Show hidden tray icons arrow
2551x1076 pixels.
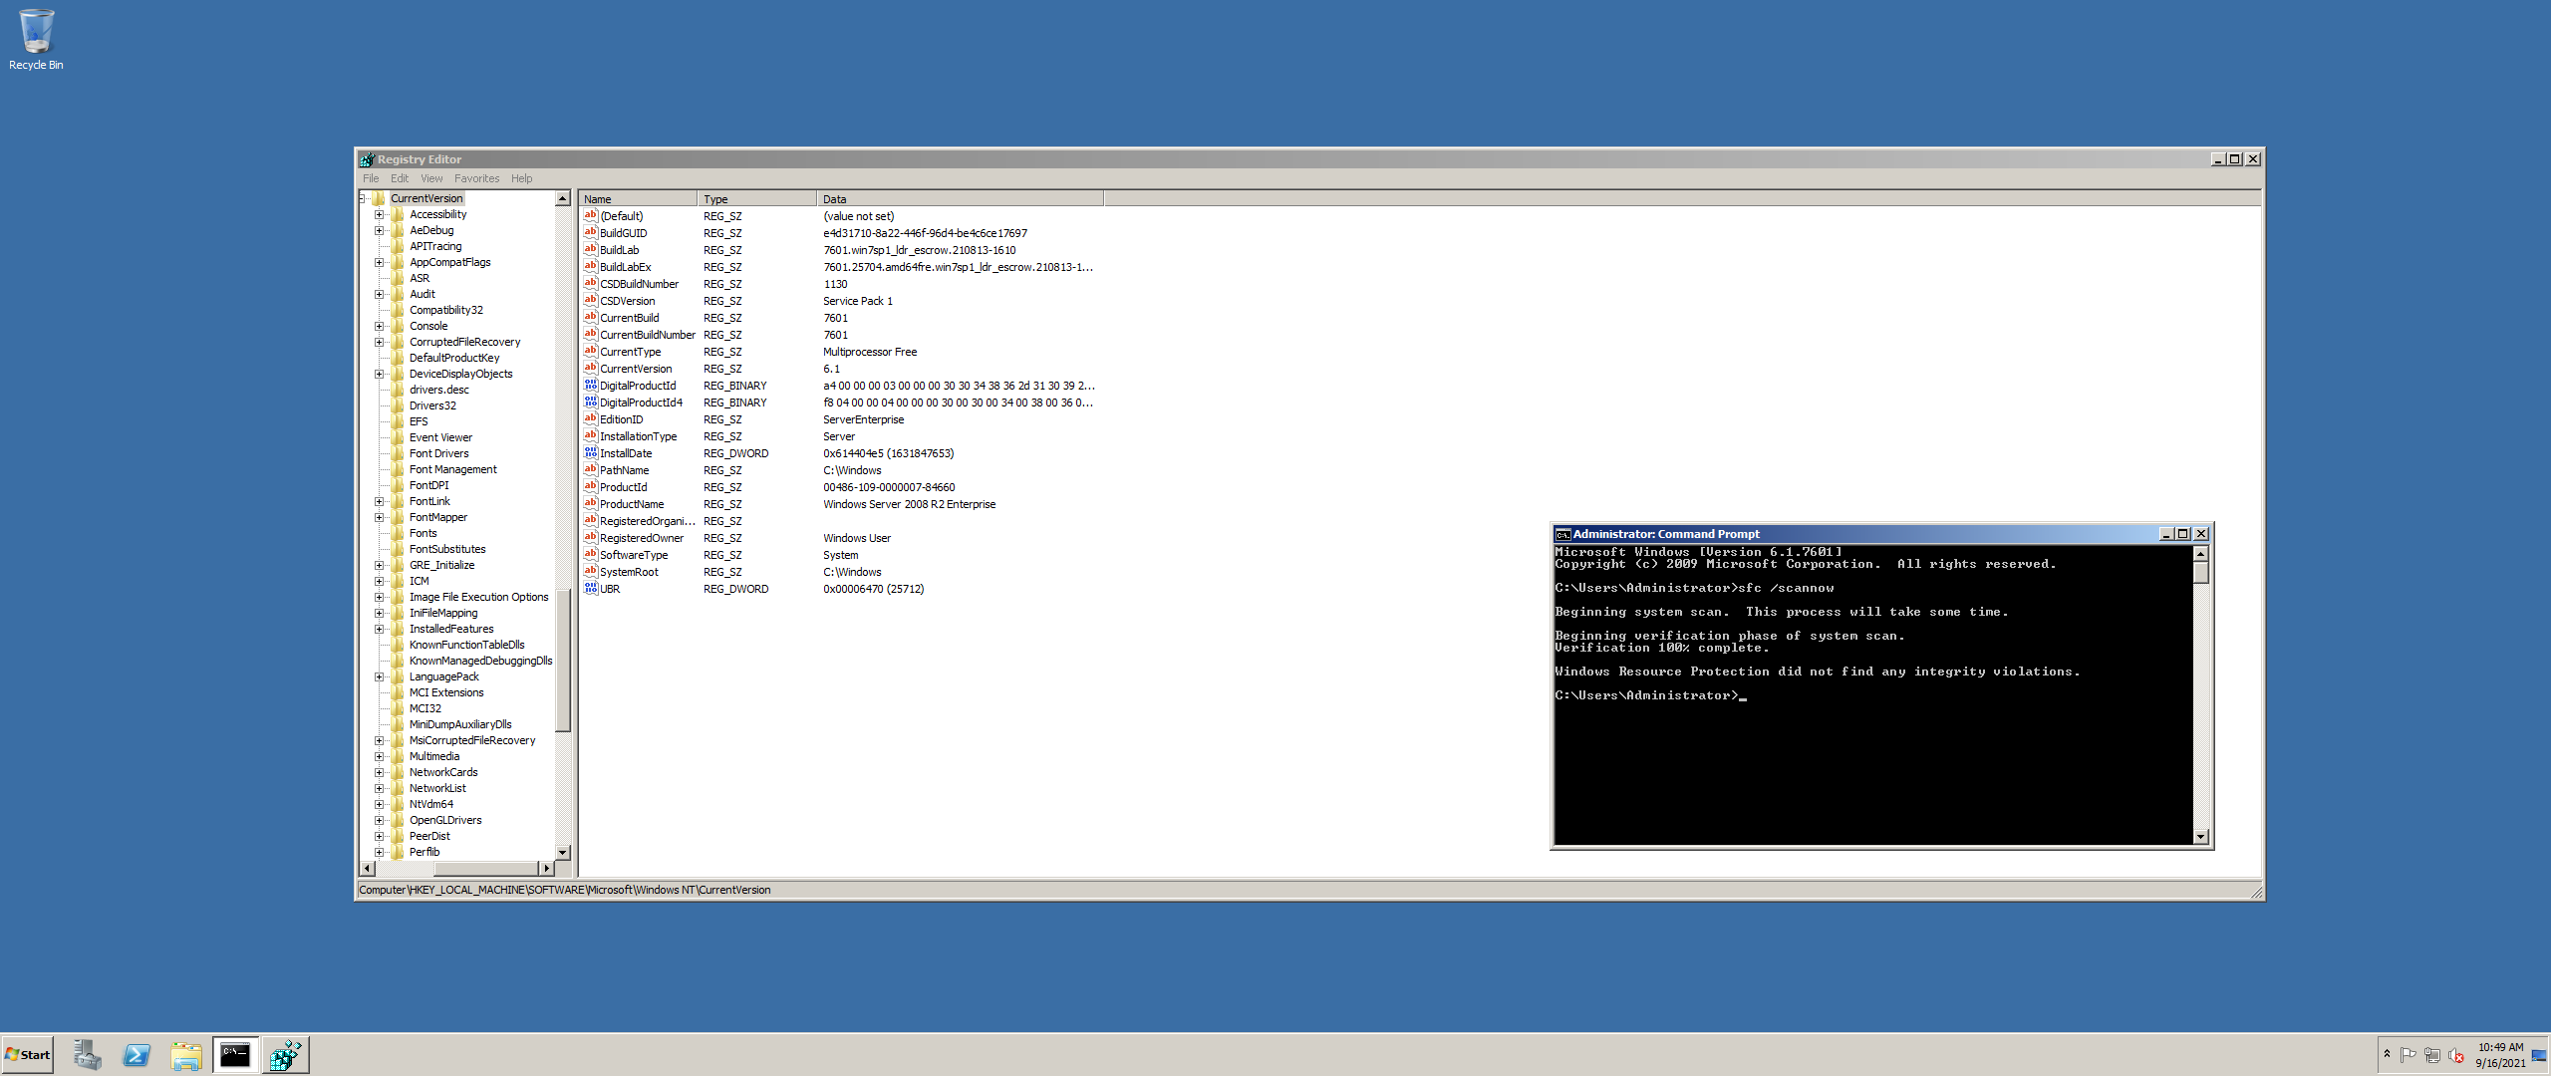2387,1054
